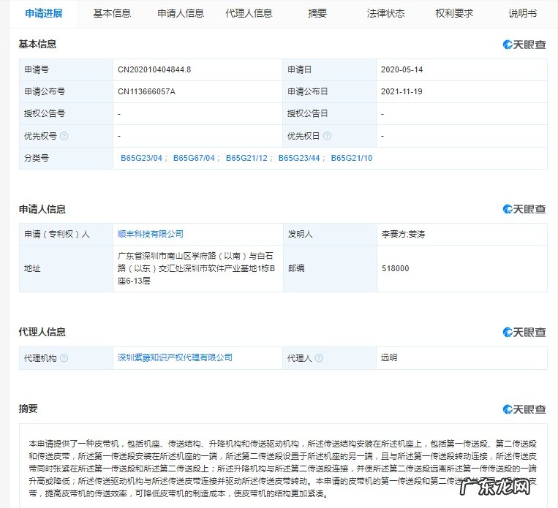Click the 代理人信息 section heading

[42, 332]
